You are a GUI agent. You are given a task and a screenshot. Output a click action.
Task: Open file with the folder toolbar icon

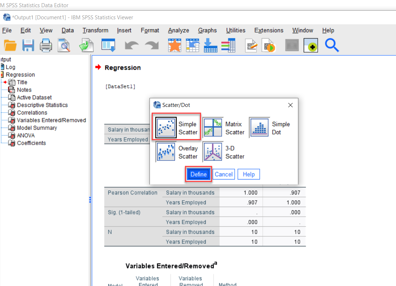pyautogui.click(x=10, y=46)
